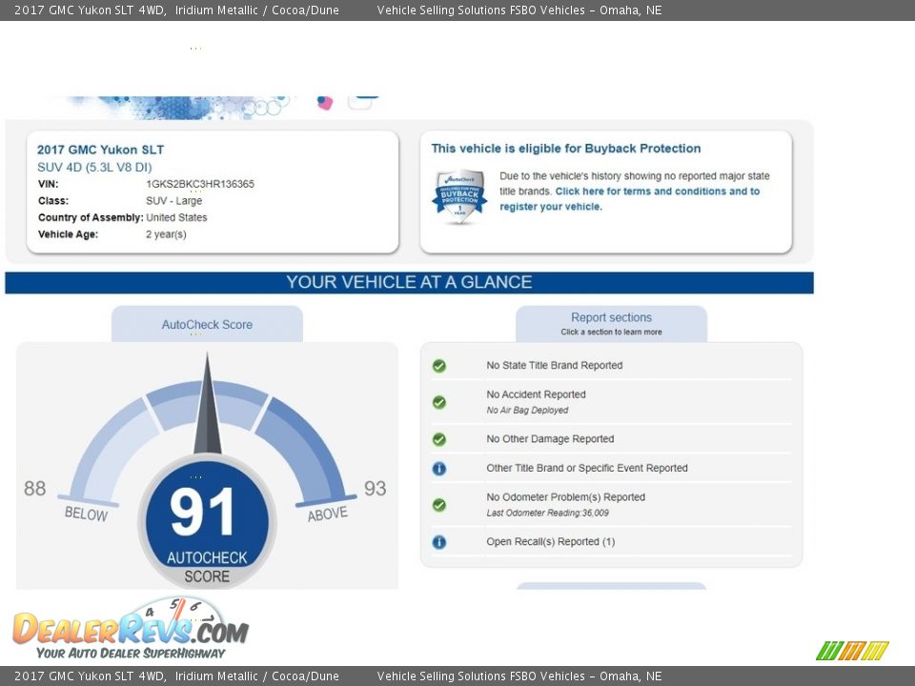Click the green check beside No Odometer Problem(s)

439,505
